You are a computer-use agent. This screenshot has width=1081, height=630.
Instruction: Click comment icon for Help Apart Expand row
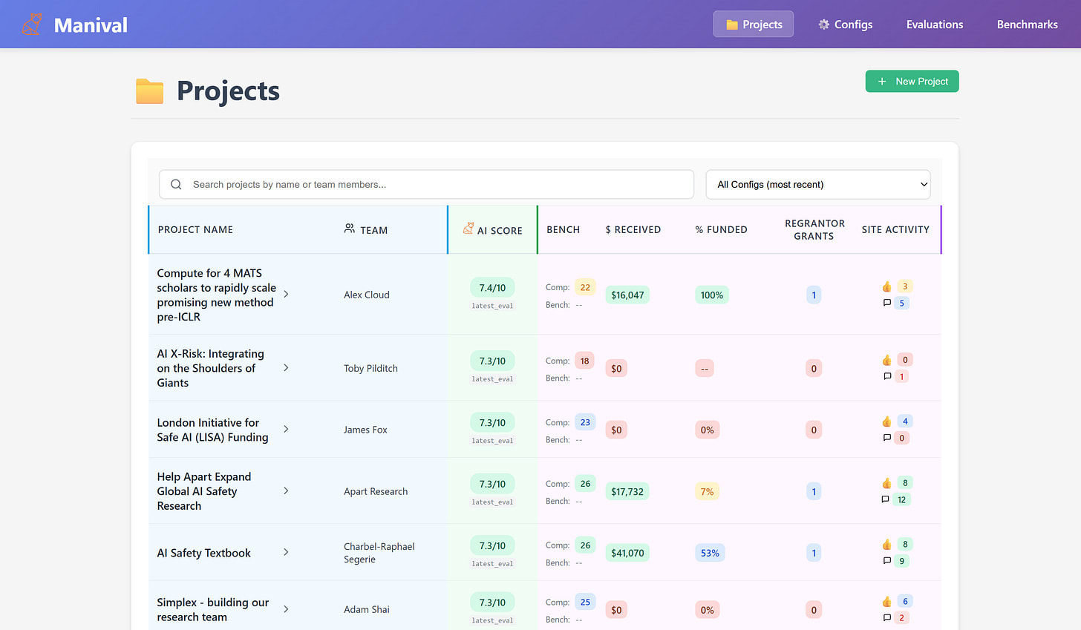tap(886, 499)
